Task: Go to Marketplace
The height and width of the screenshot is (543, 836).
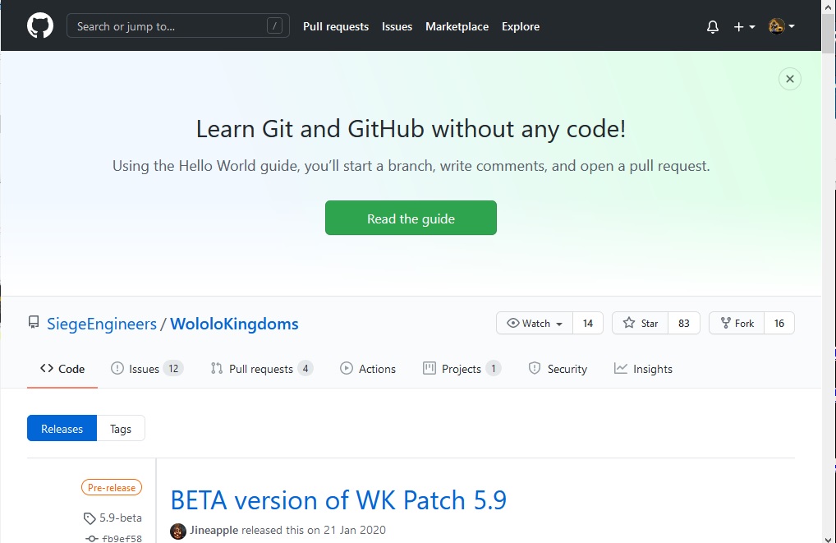Action: [457, 26]
